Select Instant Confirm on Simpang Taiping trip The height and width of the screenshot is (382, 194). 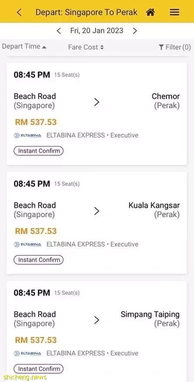pos(39,368)
